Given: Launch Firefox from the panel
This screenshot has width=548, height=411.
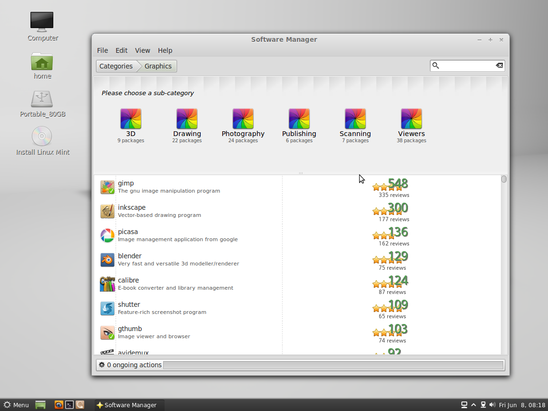Looking at the screenshot, I should pyautogui.click(x=59, y=405).
